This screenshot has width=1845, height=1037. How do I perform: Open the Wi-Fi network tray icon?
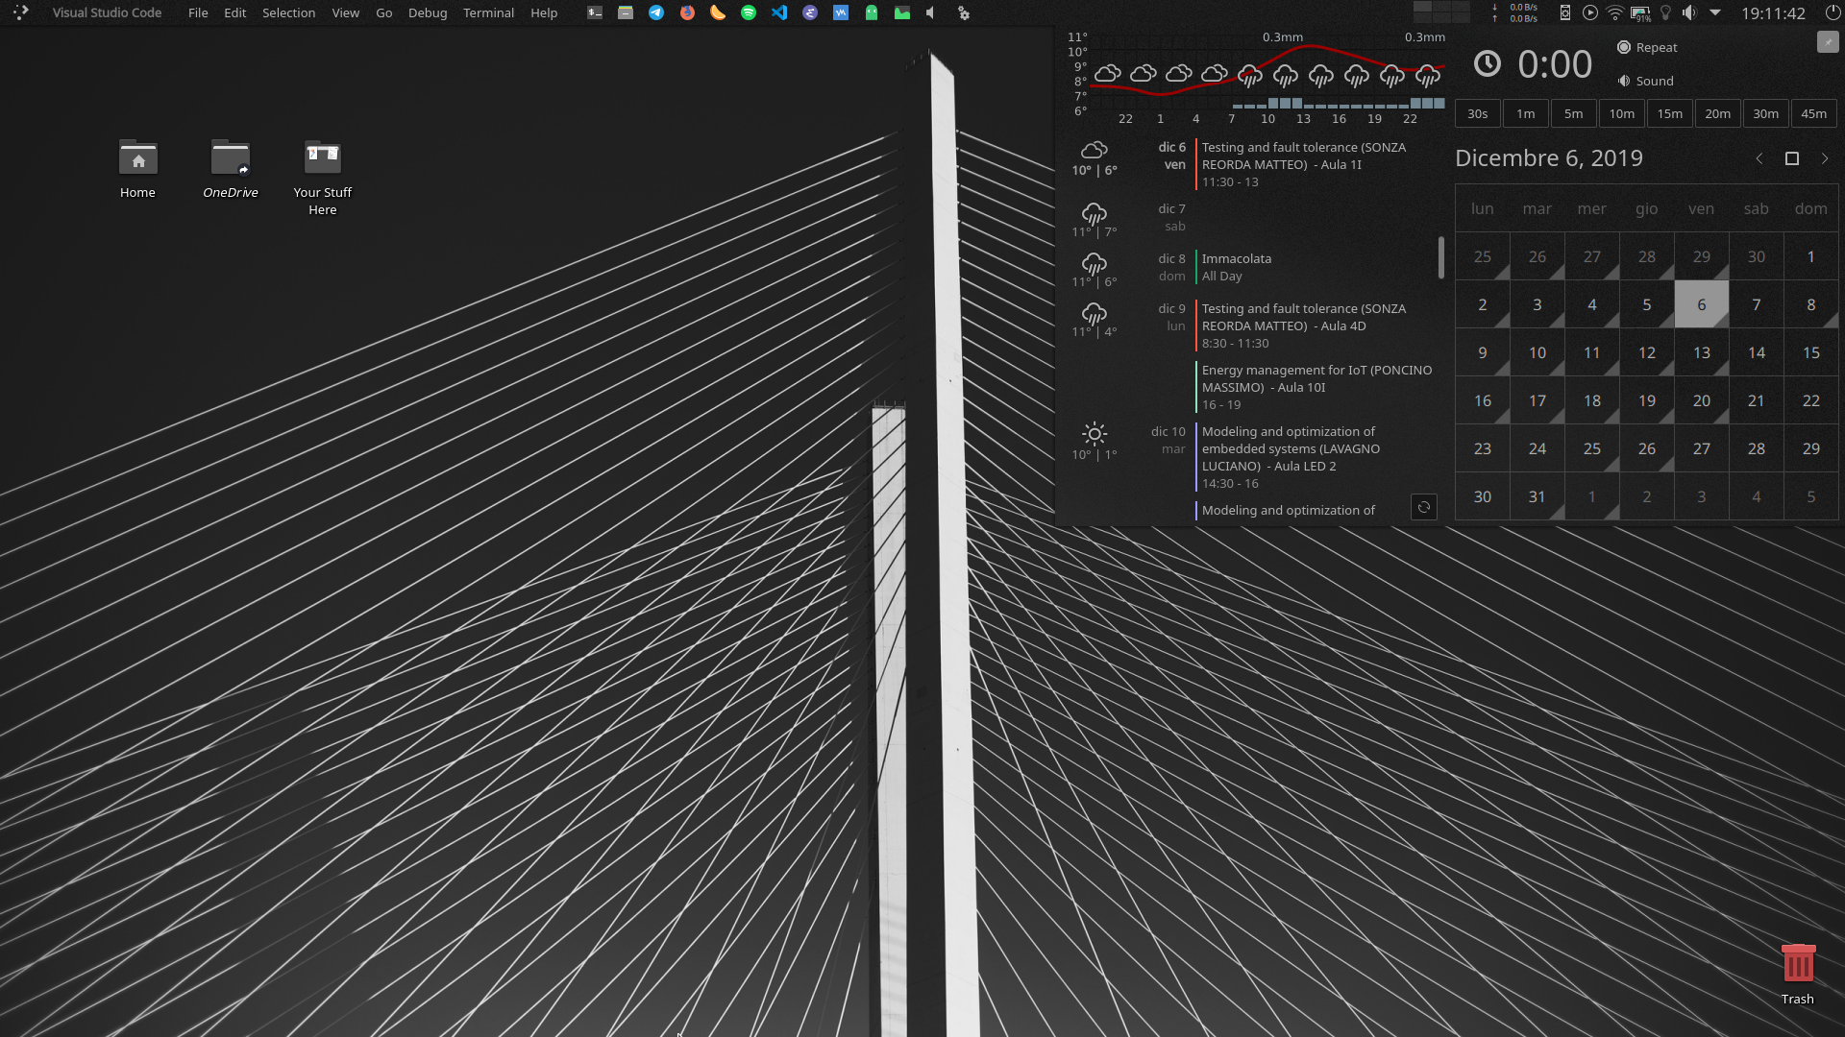tap(1615, 12)
